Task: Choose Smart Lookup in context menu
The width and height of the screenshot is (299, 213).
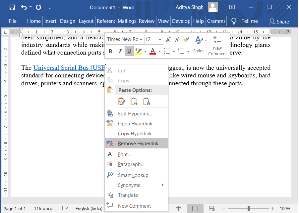Action: [136, 175]
